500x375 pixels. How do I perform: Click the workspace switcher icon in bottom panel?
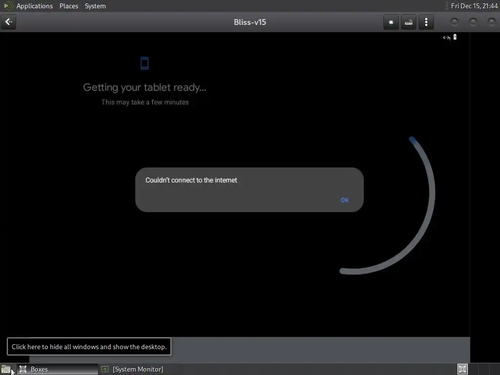click(462, 369)
